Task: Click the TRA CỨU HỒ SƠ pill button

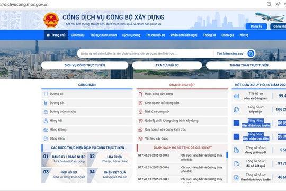Action: tap(167, 65)
